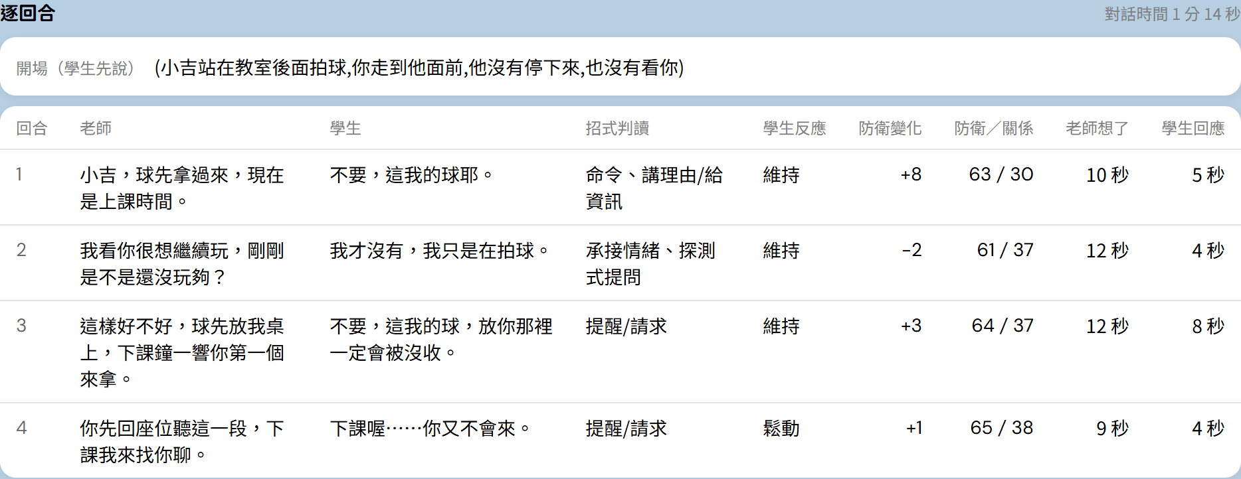Click teacher line 這樣好不好，球先放我桌上
Viewport: 1241px width, 479px height.
click(x=182, y=352)
